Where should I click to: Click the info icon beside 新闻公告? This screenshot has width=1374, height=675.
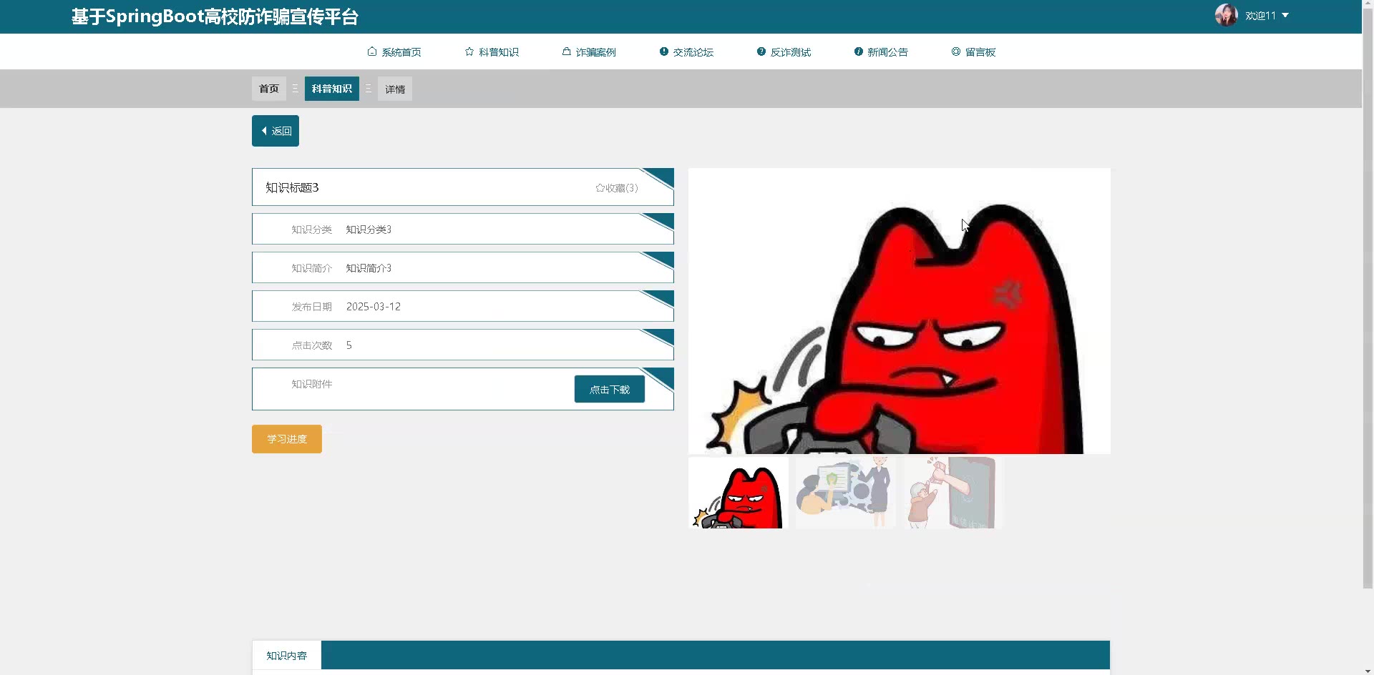pos(859,51)
